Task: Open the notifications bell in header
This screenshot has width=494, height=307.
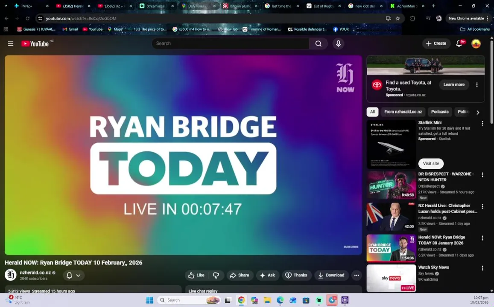Action: coord(459,43)
